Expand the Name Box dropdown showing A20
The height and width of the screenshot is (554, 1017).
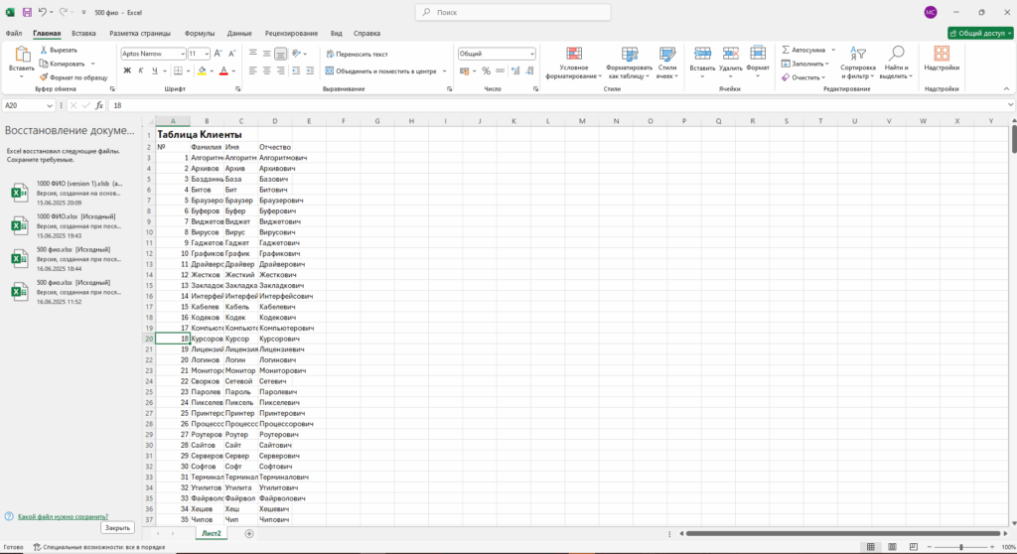coord(50,106)
